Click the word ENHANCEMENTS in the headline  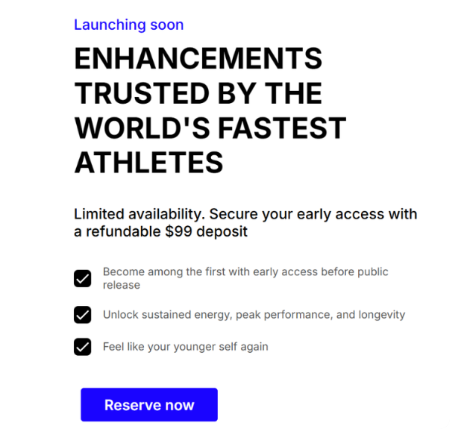point(198,58)
